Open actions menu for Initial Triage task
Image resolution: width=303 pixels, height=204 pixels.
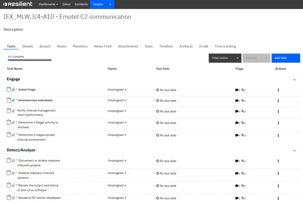(x=278, y=90)
